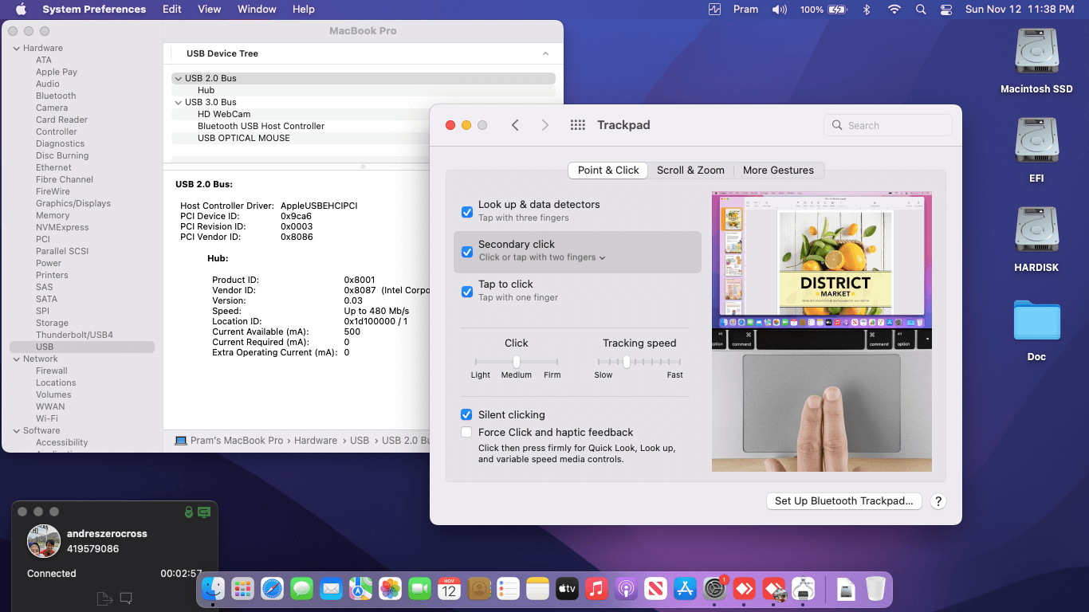The image size is (1089, 612).
Task: Open Finder from the Dock
Action: coord(213,589)
